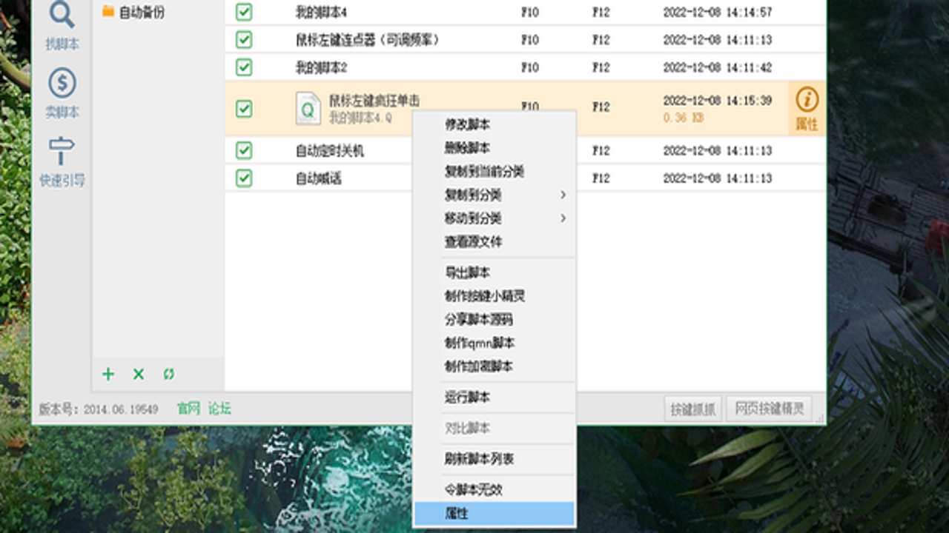The image size is (949, 533).
Task: Click the timestamp 2022-12-08 14:11:42
Action: (x=718, y=67)
